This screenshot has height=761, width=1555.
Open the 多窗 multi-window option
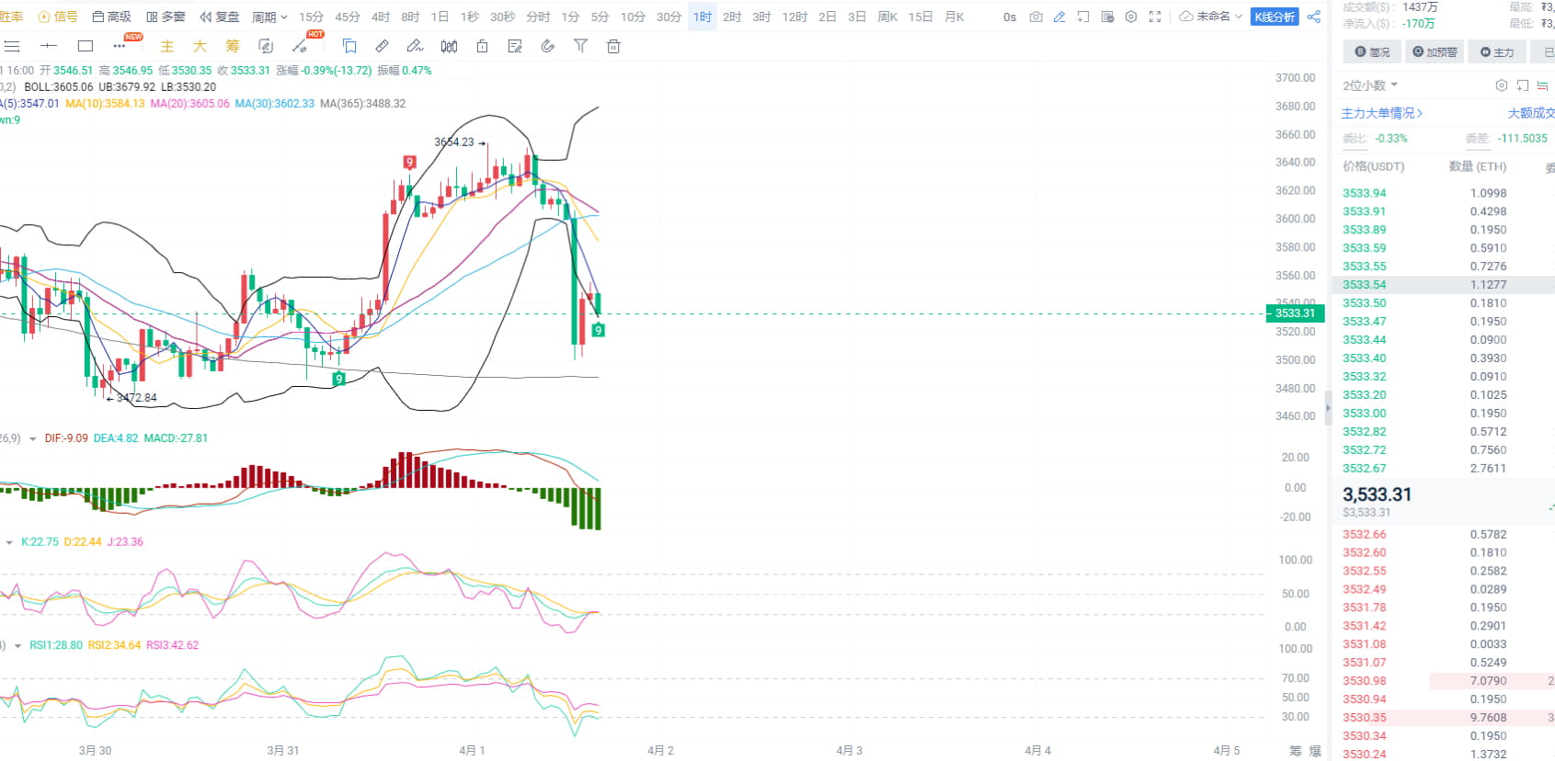click(166, 17)
